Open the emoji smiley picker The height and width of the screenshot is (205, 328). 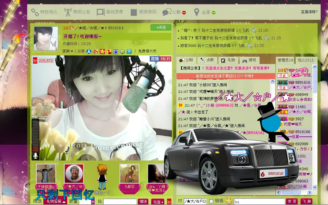click(x=229, y=201)
